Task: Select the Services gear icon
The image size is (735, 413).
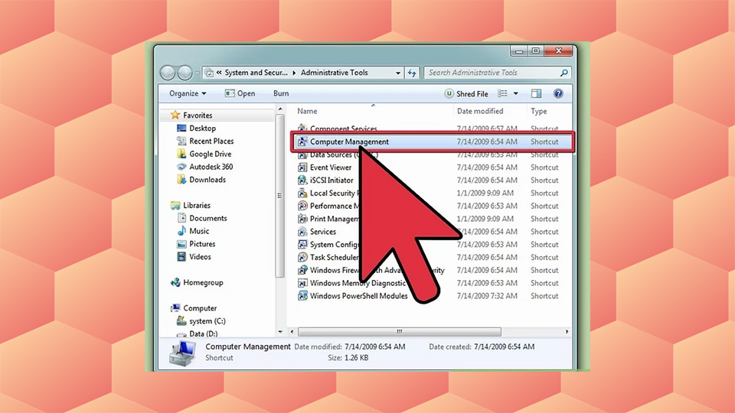Action: 302,231
